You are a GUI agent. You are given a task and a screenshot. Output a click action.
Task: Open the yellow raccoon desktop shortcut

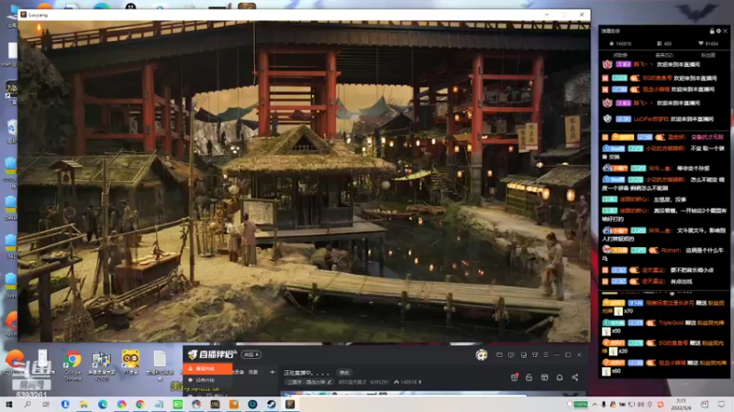130,363
